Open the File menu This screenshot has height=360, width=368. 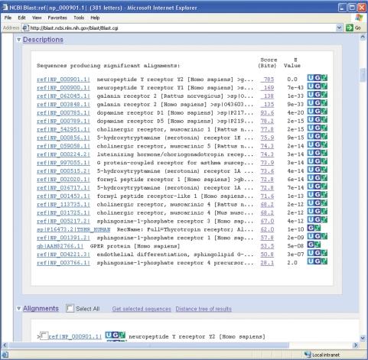pyautogui.click(x=8, y=18)
